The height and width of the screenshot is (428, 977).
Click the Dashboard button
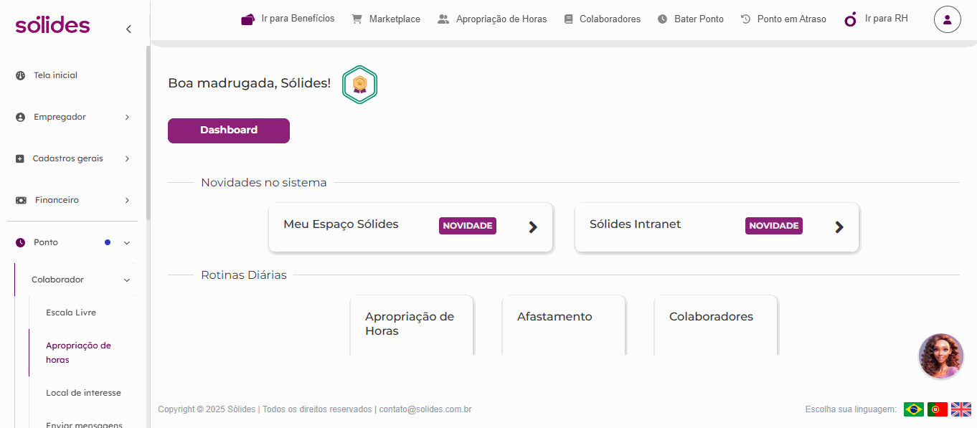pos(229,130)
